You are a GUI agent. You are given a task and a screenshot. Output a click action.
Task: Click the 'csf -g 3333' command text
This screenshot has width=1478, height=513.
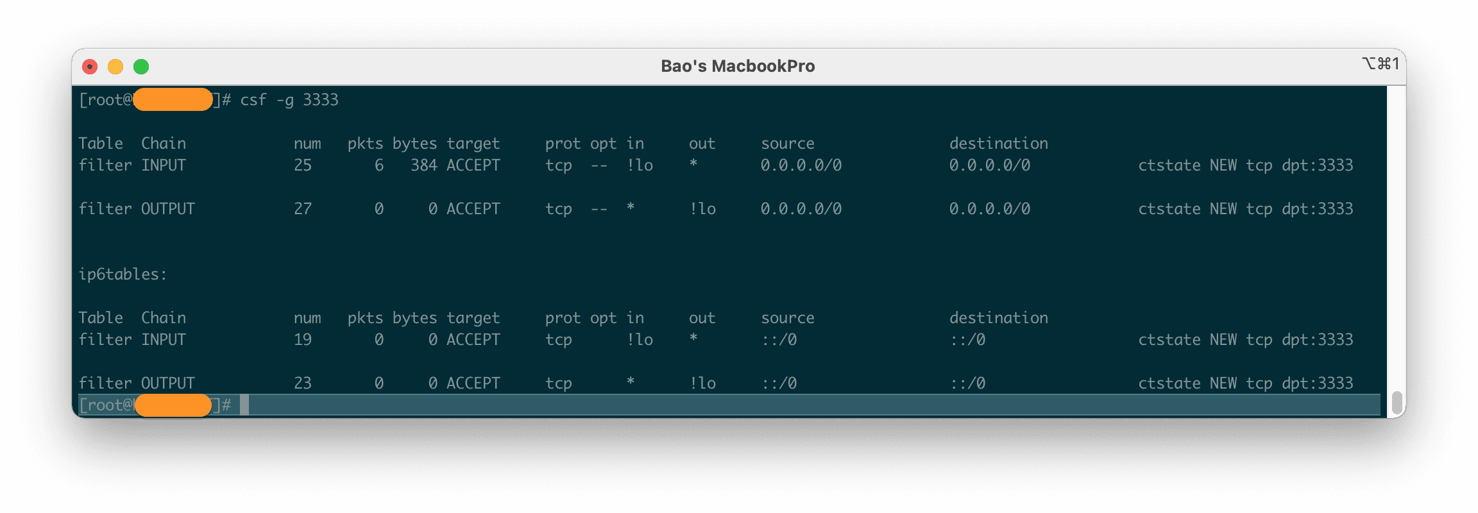coord(289,100)
